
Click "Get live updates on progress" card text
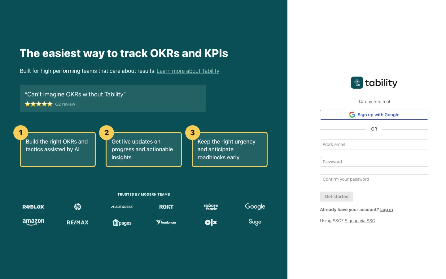click(x=142, y=149)
